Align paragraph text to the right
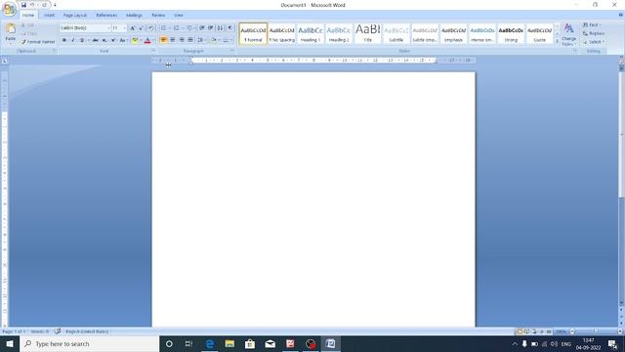The width and height of the screenshot is (625, 352). pyautogui.click(x=182, y=40)
